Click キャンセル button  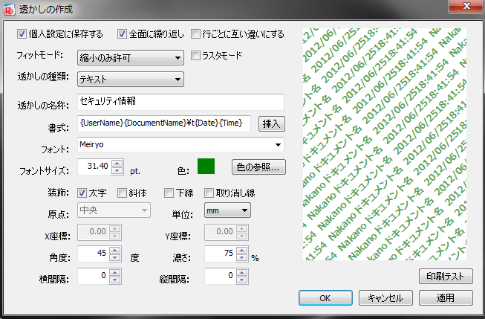(385, 298)
